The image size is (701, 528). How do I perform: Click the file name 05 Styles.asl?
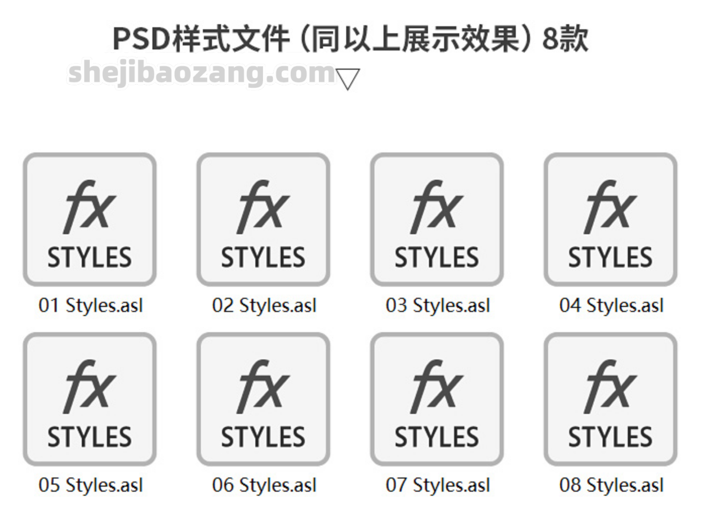[91, 486]
